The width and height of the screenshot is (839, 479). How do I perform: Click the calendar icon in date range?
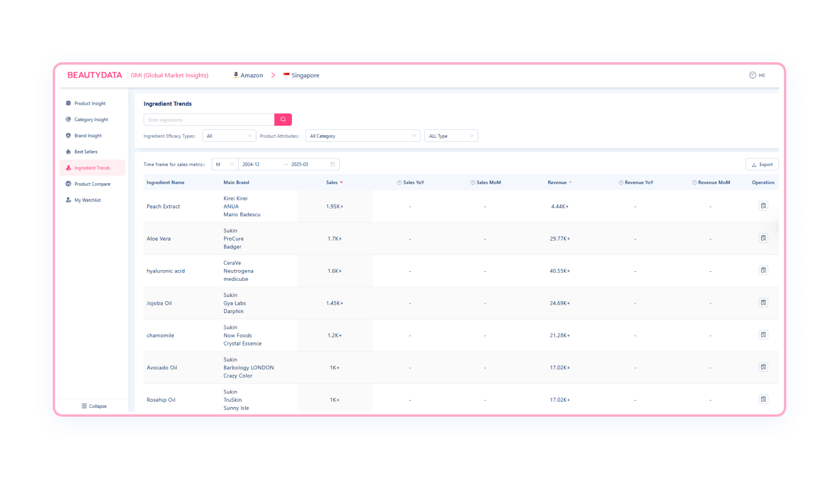pos(333,164)
